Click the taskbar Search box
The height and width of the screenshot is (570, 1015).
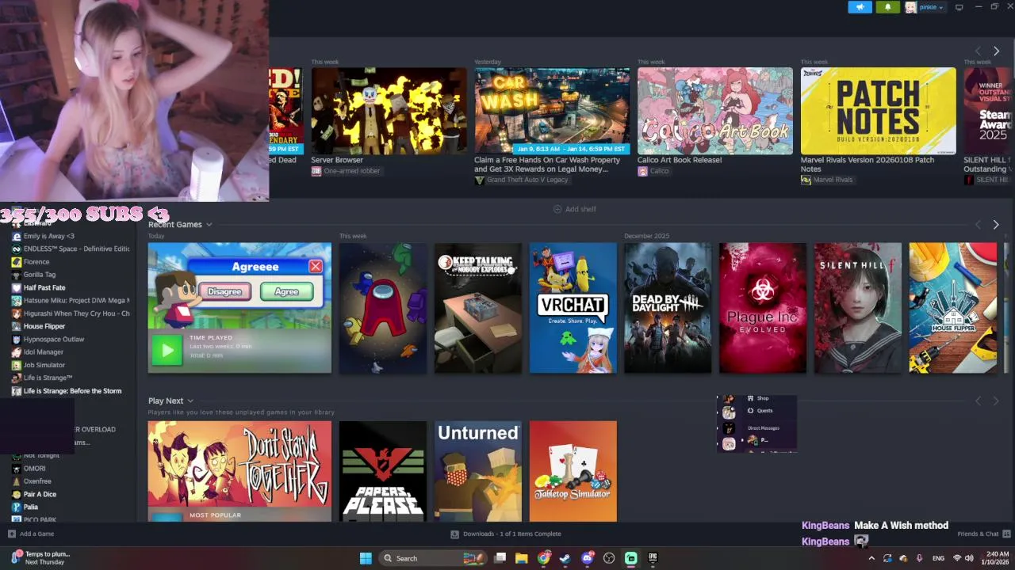click(433, 558)
